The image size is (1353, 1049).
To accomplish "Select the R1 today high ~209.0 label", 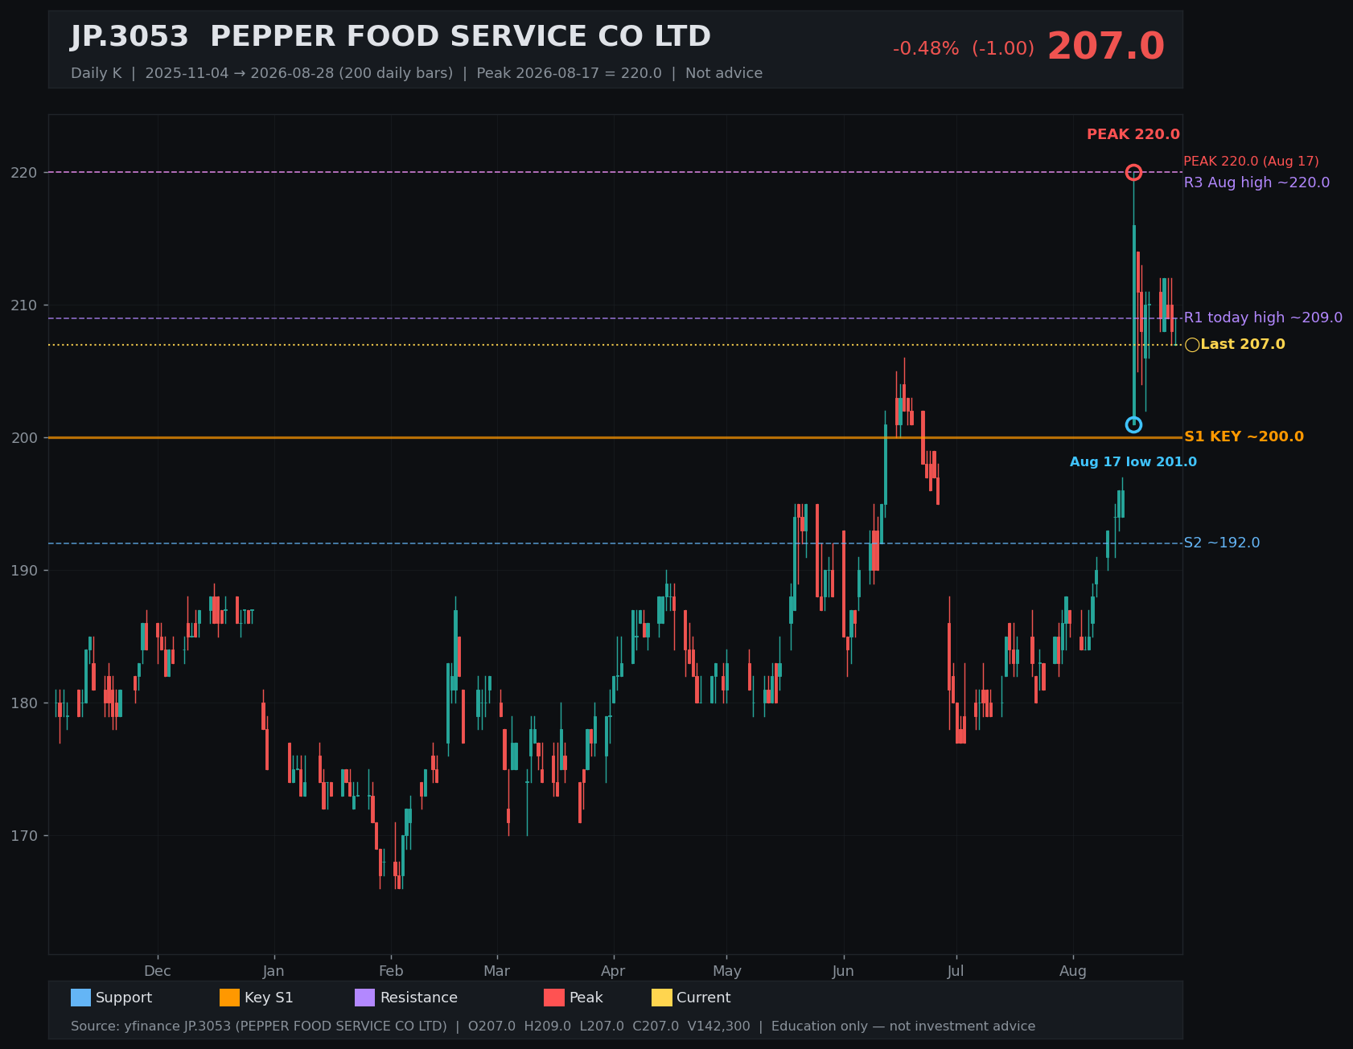I will coord(1263,318).
